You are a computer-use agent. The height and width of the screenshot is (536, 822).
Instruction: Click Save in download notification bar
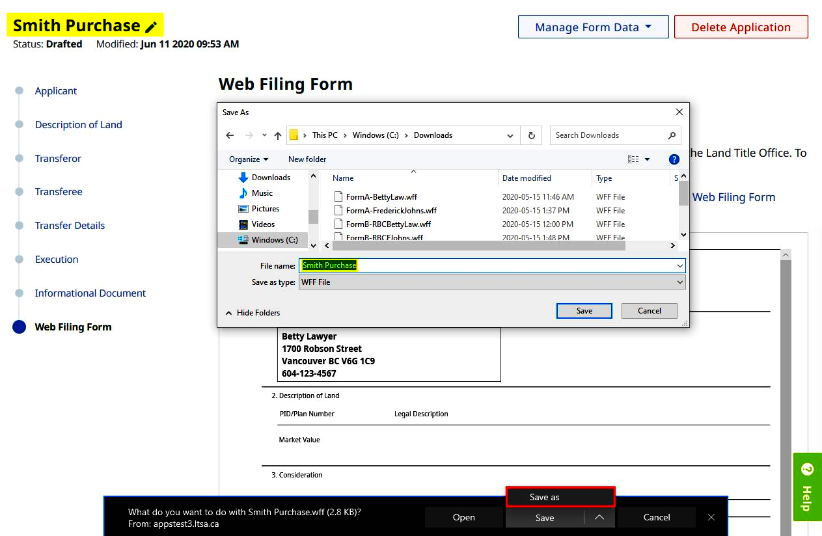coord(545,518)
